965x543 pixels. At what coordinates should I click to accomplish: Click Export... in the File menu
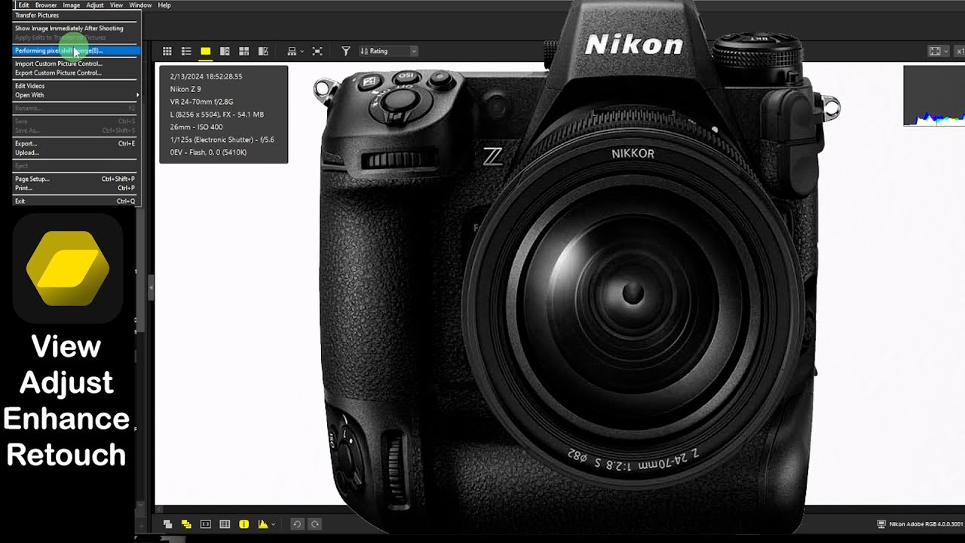(75, 143)
